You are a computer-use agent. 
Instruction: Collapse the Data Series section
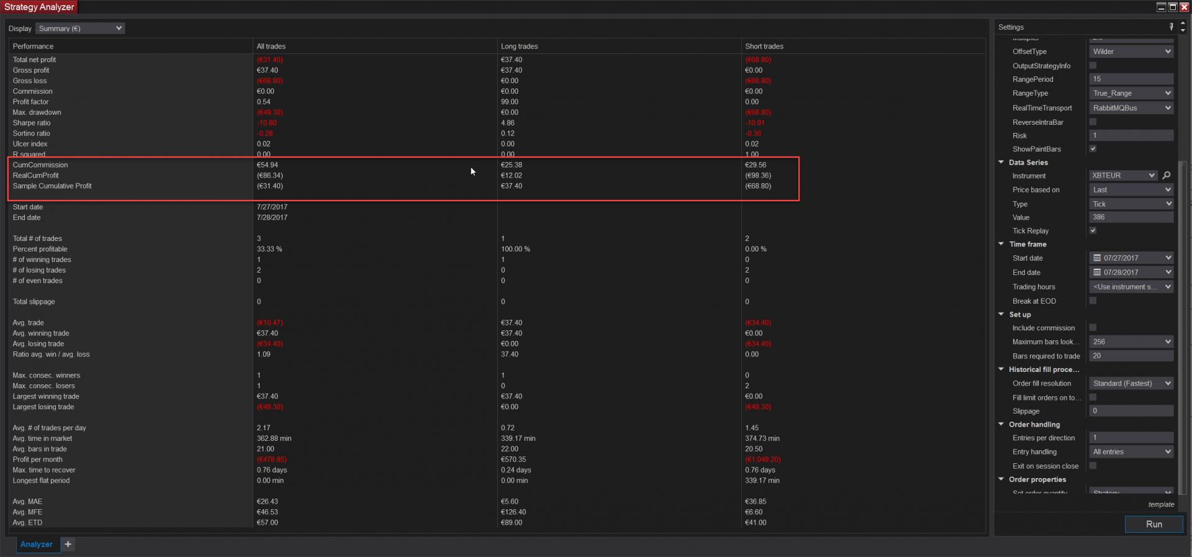point(1001,162)
